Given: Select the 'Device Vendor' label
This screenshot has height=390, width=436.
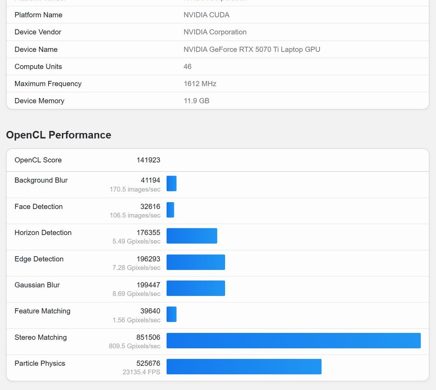Looking at the screenshot, I should click(x=38, y=32).
